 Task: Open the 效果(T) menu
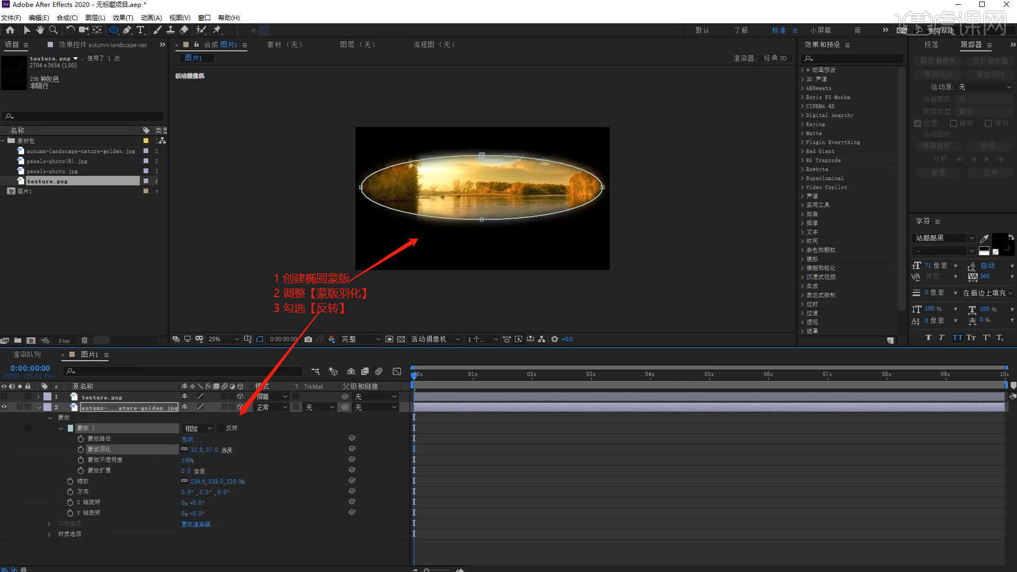click(122, 17)
